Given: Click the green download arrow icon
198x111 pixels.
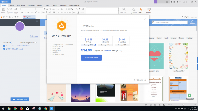Looking at the screenshot, I should click(190, 95).
